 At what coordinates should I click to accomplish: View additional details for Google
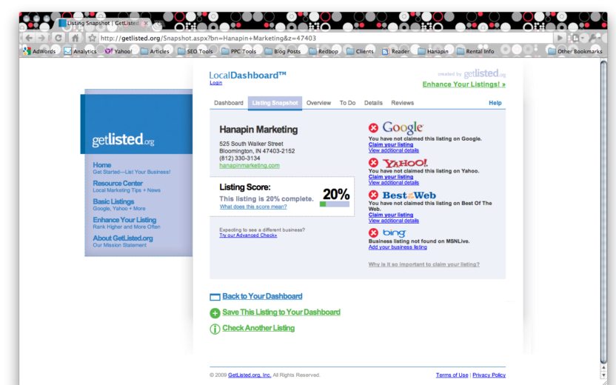394,150
